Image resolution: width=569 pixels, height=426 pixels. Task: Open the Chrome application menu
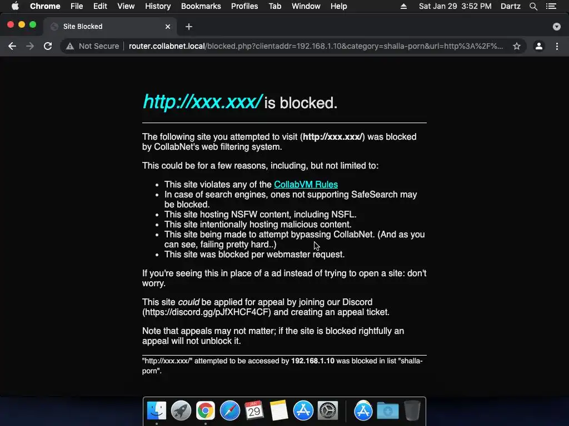pyautogui.click(x=45, y=6)
